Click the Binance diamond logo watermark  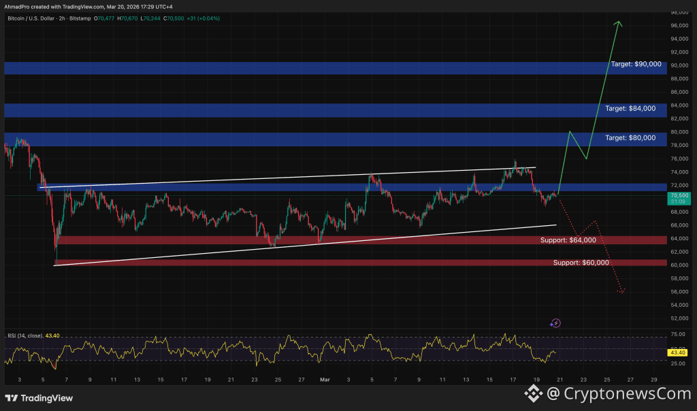(x=533, y=393)
